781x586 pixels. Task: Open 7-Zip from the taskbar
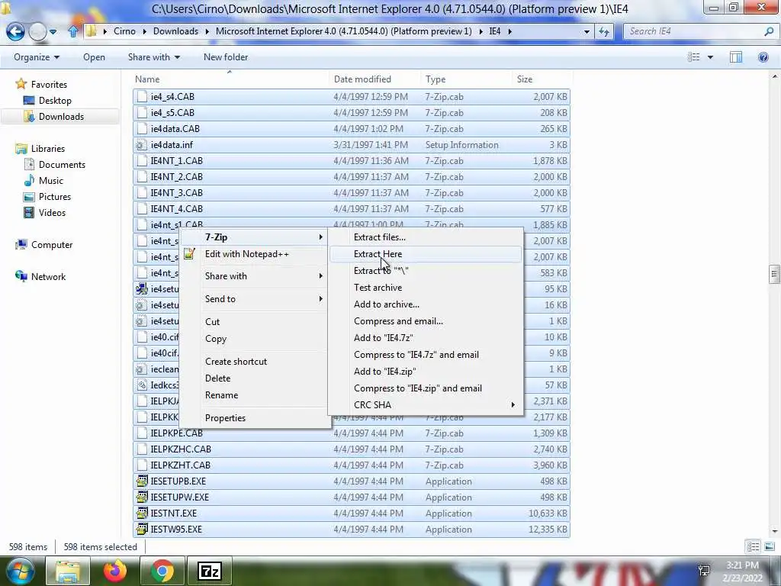pos(209,571)
